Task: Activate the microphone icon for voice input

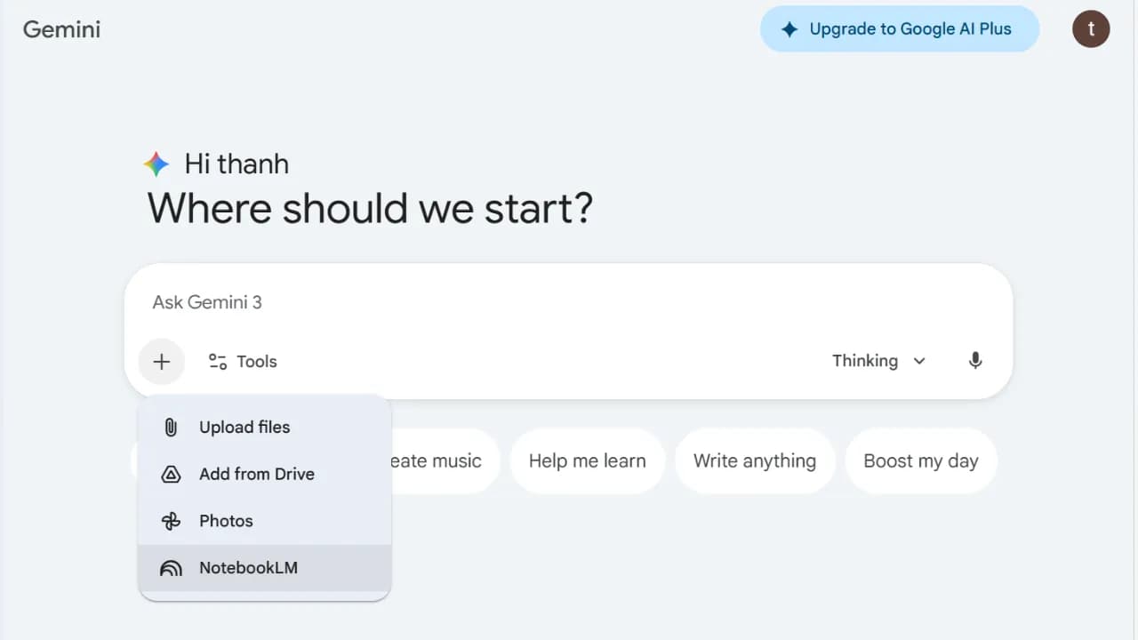Action: pos(974,361)
